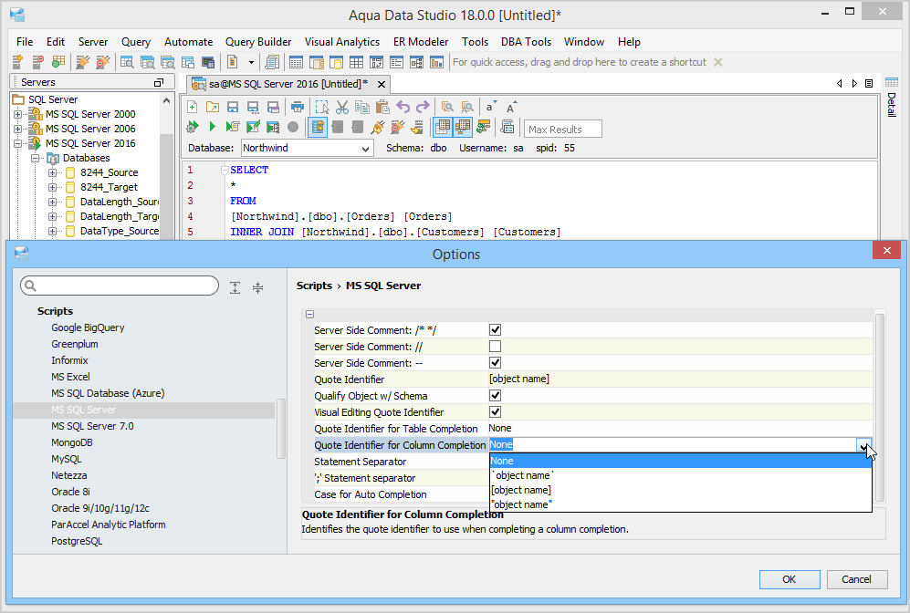Viewport: 910px width, 613px height.
Task: Click the Undo arrow in the editor toolbar
Action: tap(403, 107)
